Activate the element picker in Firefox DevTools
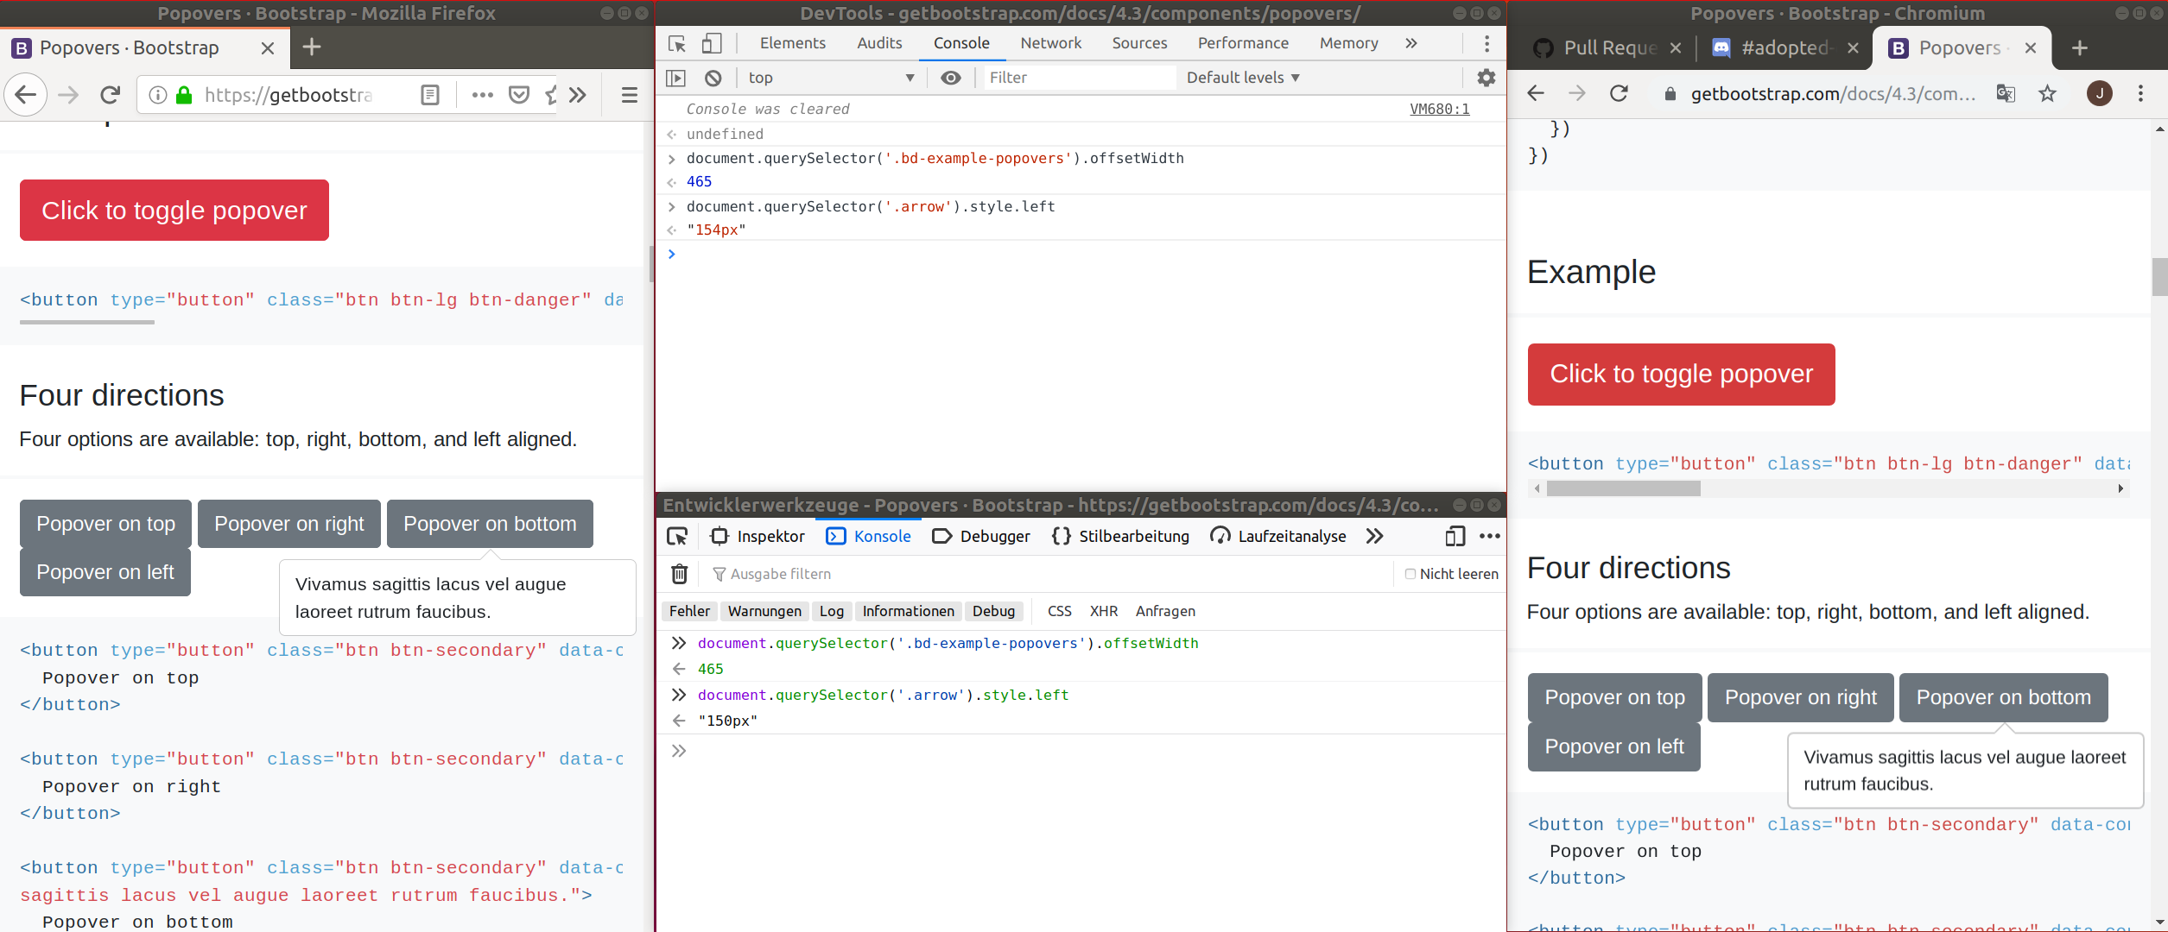This screenshot has width=2168, height=932. (x=677, y=536)
